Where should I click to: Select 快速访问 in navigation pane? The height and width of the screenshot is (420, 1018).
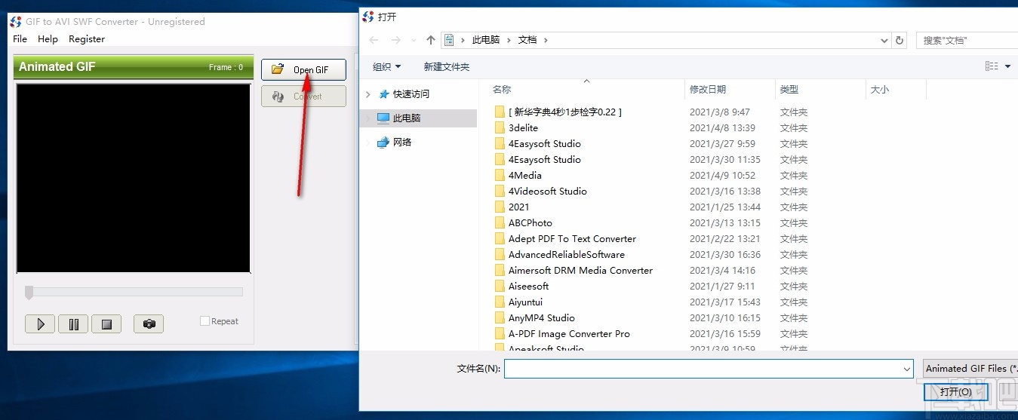(x=411, y=94)
